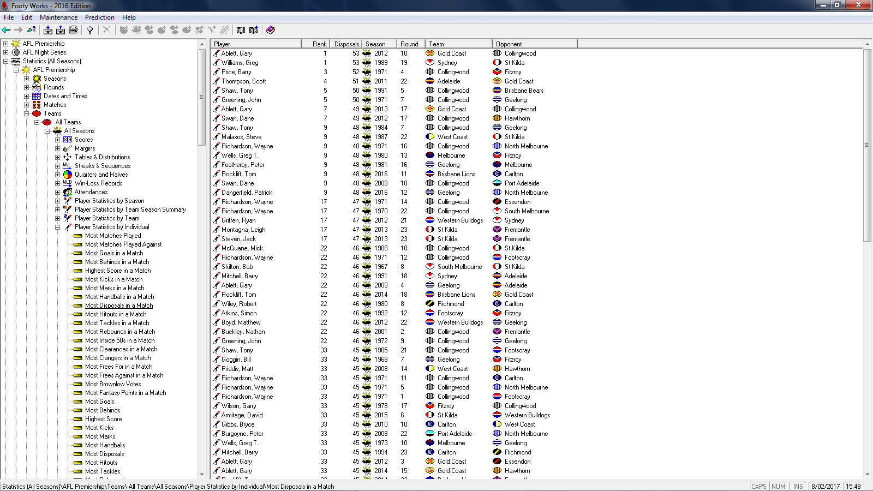Select Most Tackles in a Match
Screen dimensions: 873x491
[117, 323]
